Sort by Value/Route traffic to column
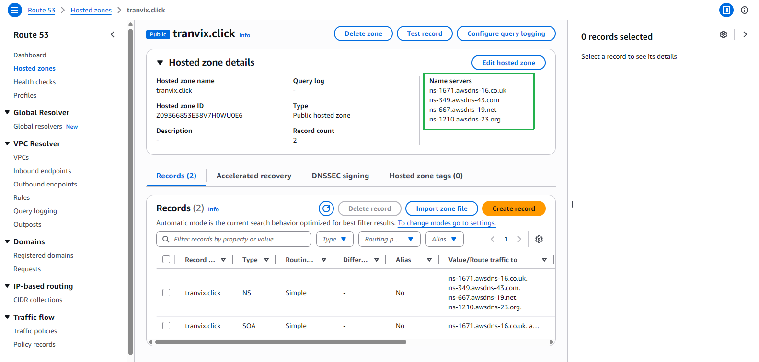This screenshot has height=362, width=759. (544, 260)
